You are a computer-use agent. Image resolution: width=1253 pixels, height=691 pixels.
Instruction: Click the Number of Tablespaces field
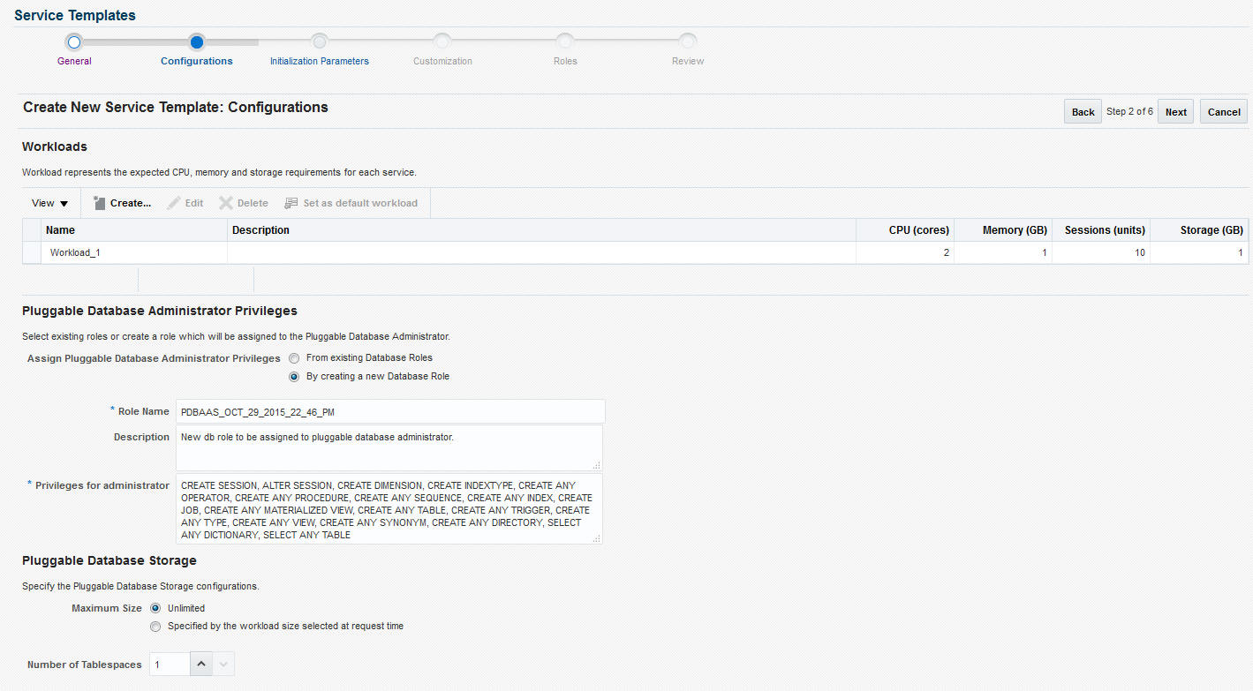170,665
